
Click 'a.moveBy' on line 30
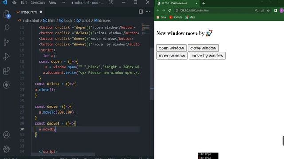(x=47, y=129)
